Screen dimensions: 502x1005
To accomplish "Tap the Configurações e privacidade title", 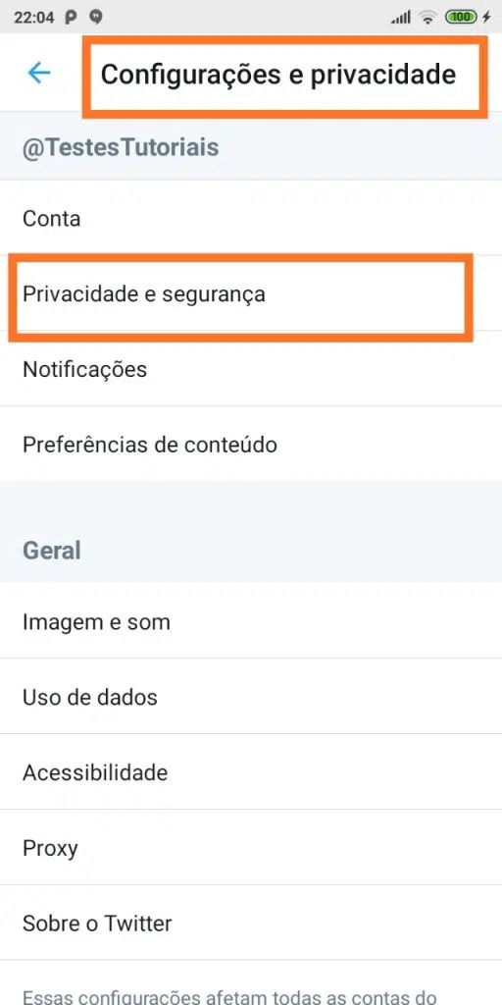I will (278, 74).
